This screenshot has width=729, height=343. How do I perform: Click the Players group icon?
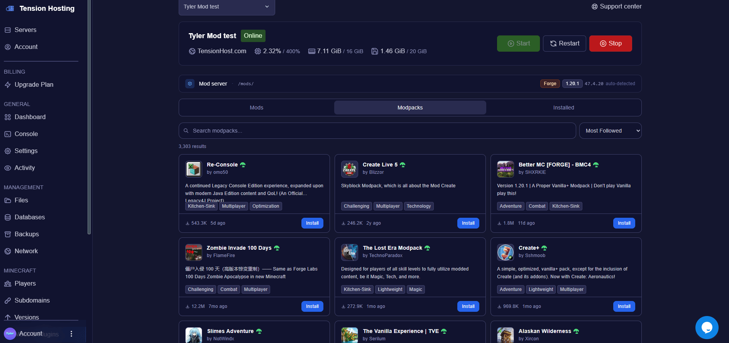[x=8, y=284]
